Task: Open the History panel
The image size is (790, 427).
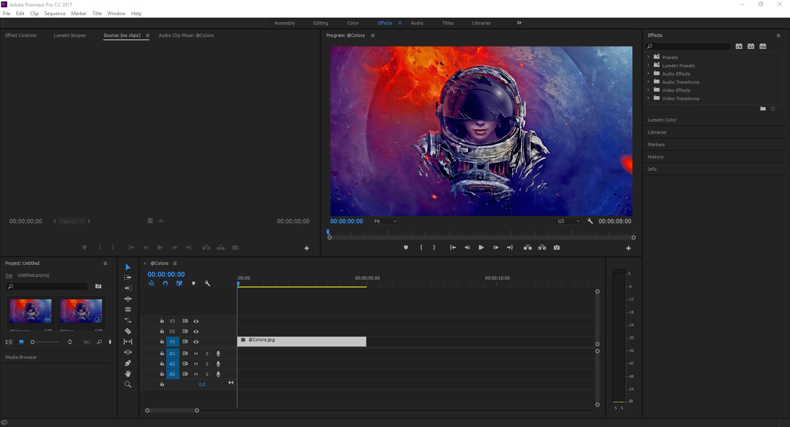Action: pos(655,157)
